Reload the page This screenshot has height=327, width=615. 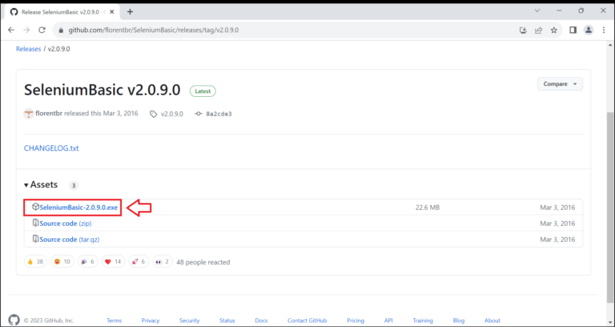tap(44, 30)
